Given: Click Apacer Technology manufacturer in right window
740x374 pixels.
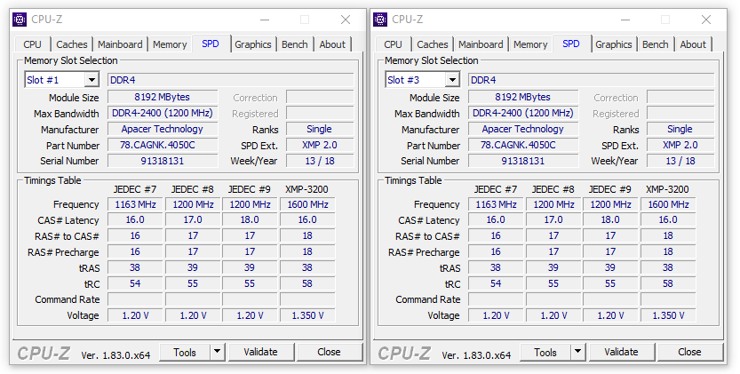Looking at the screenshot, I should pyautogui.click(x=523, y=130).
